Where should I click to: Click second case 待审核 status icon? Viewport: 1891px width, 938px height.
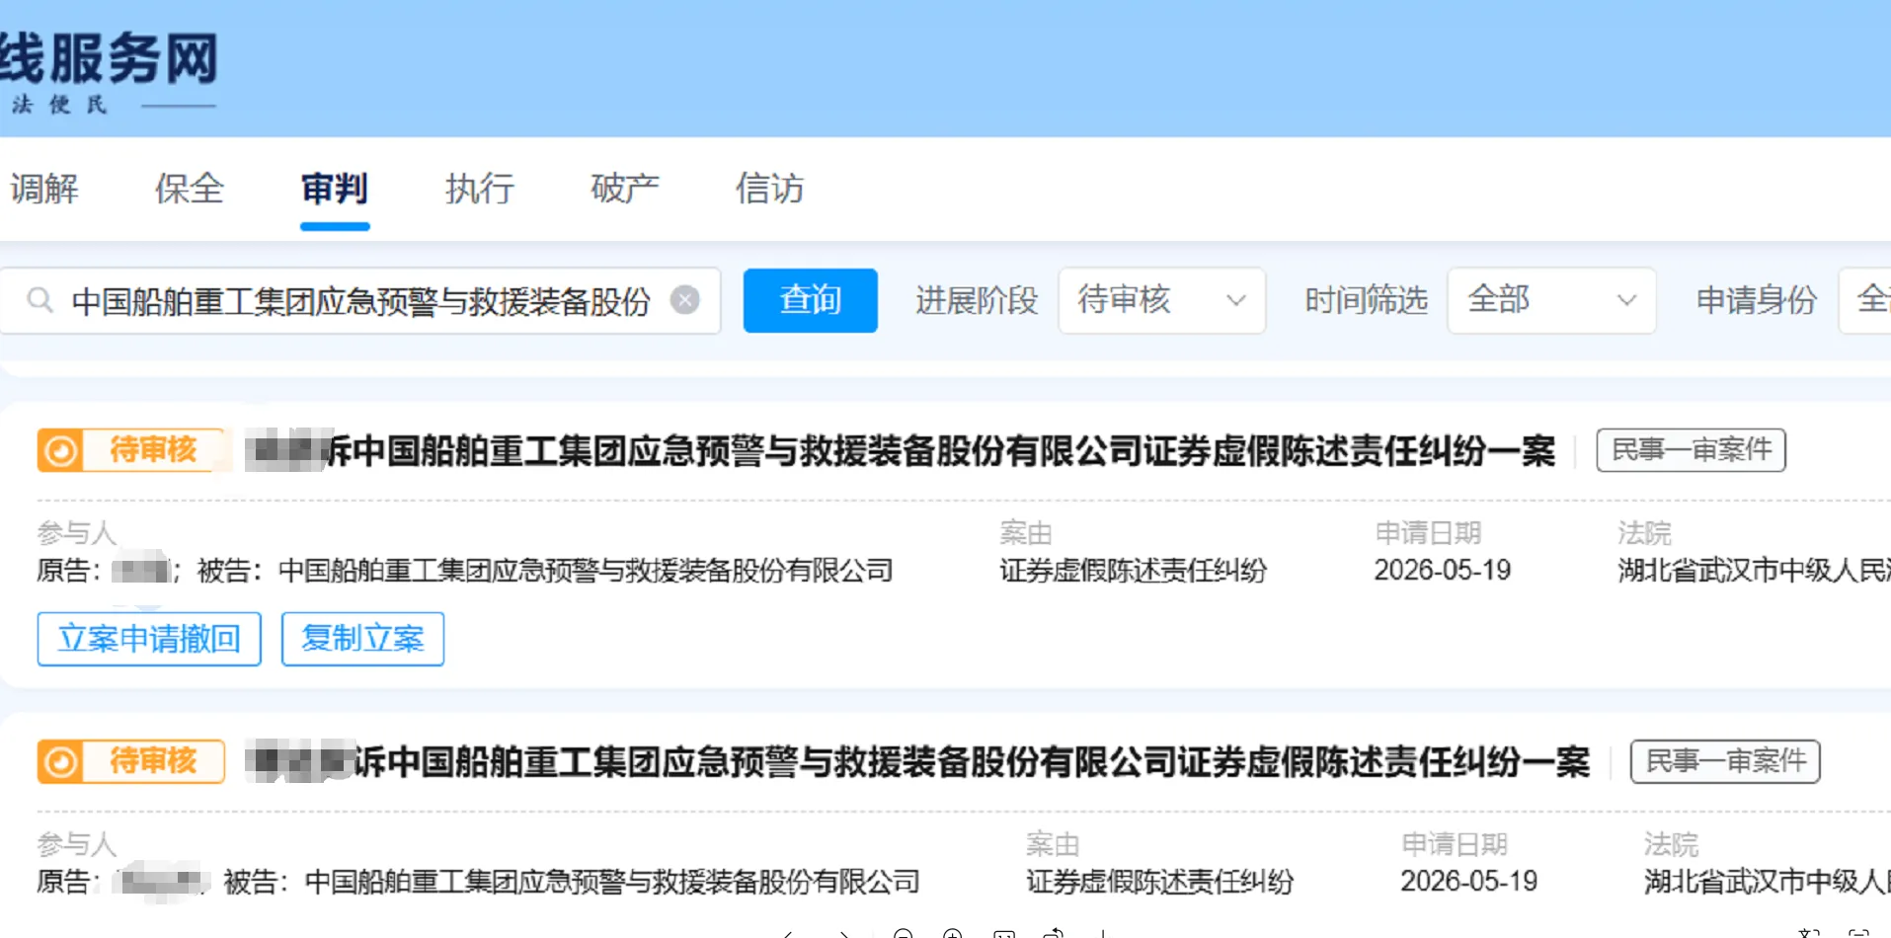[60, 761]
